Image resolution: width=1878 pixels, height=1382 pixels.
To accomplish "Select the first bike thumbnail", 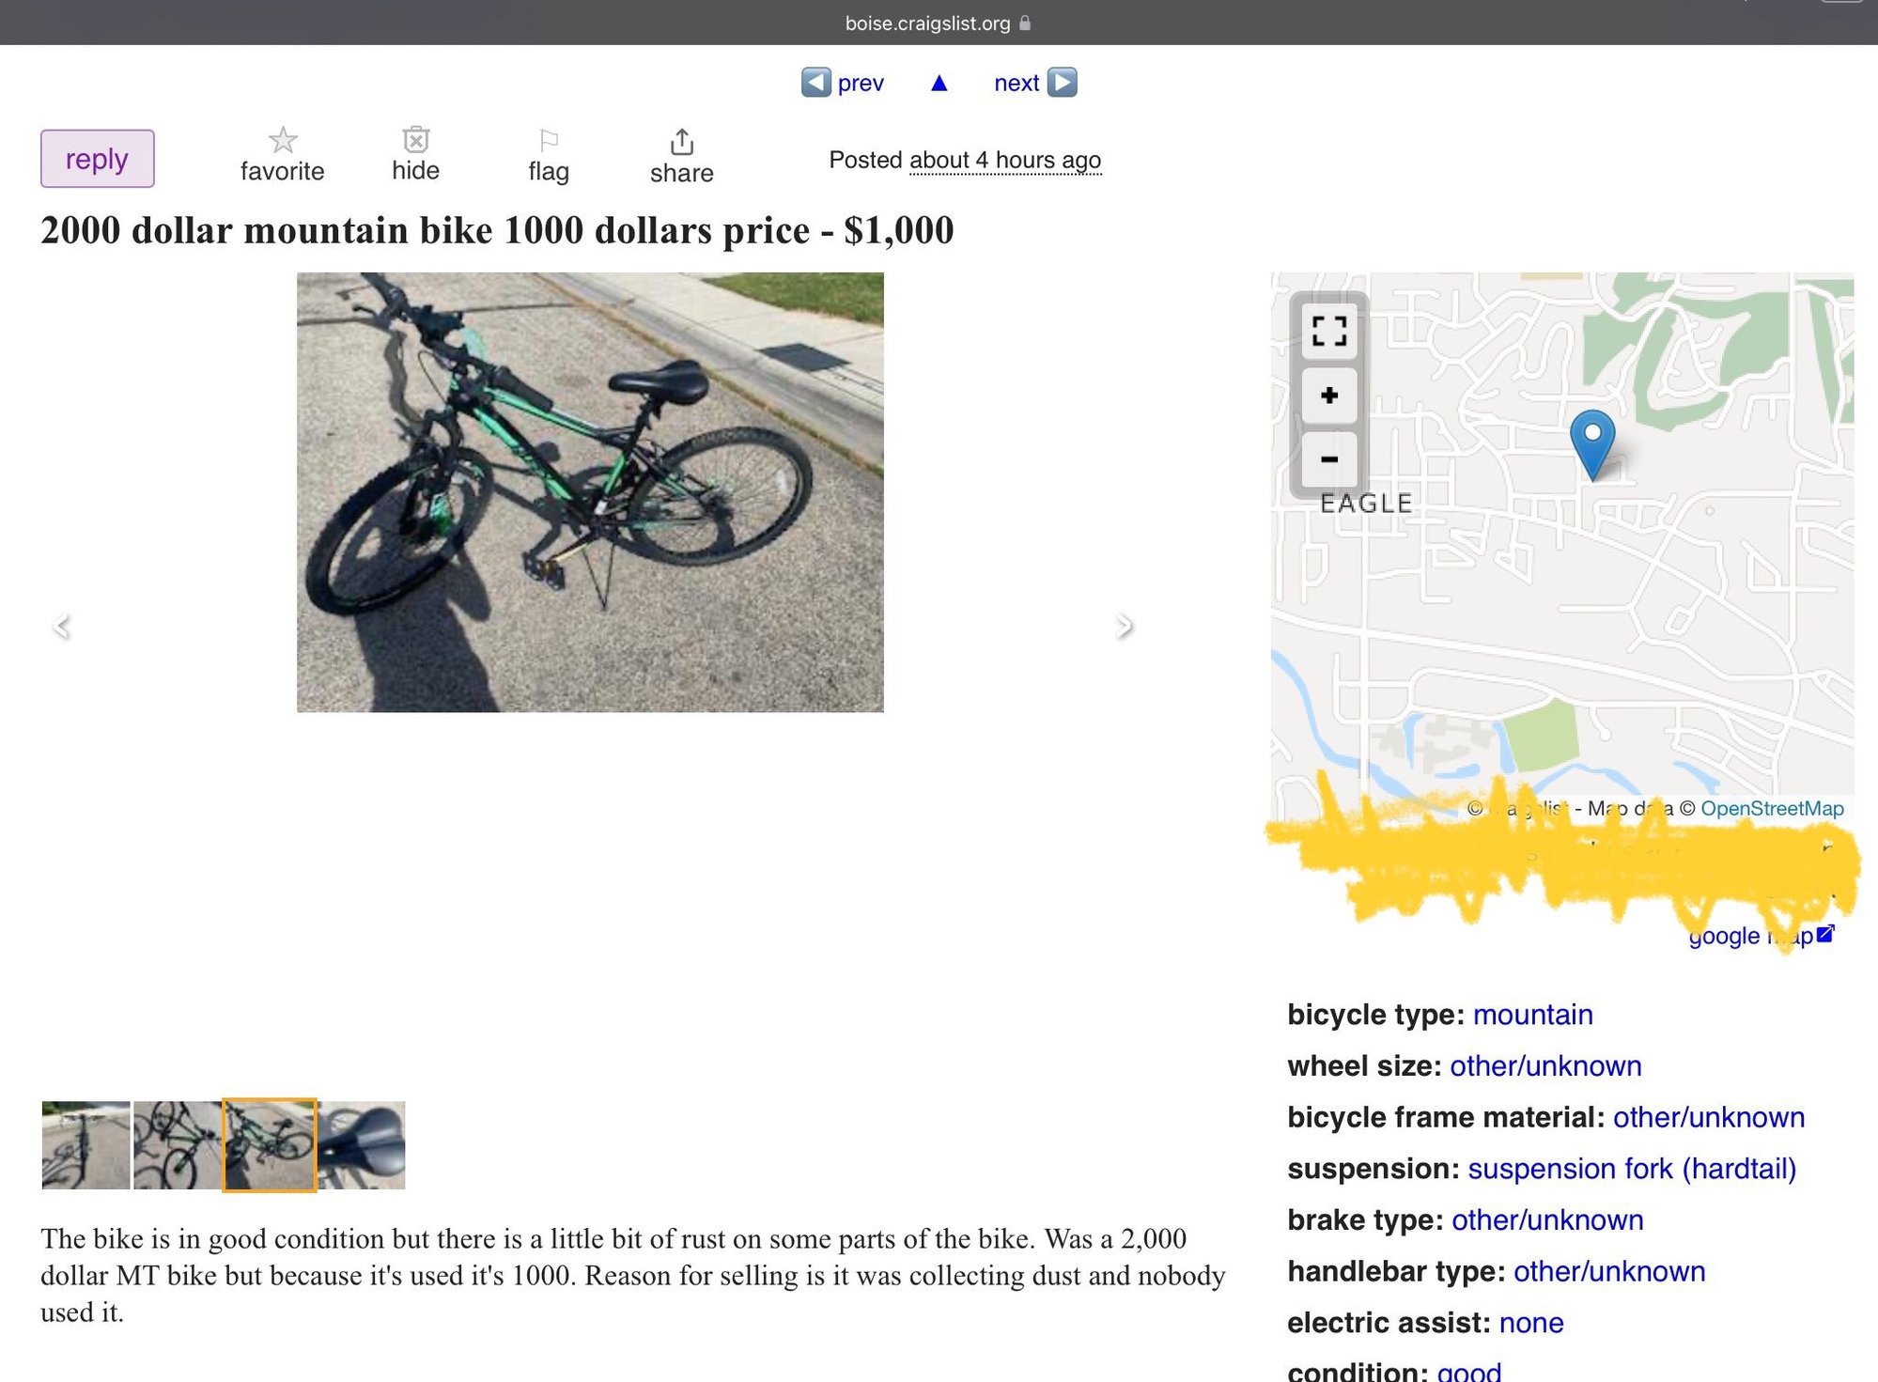I will click(x=86, y=1145).
